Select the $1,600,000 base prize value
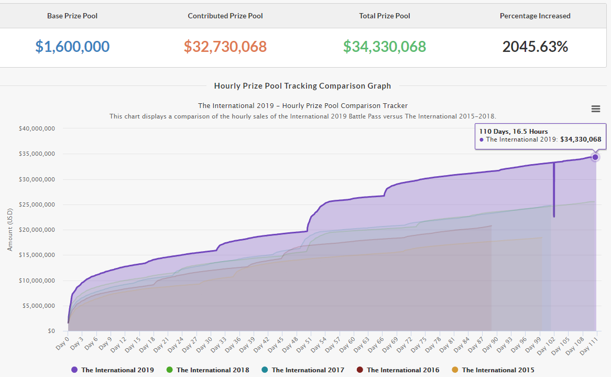This screenshot has width=611, height=377. click(72, 47)
